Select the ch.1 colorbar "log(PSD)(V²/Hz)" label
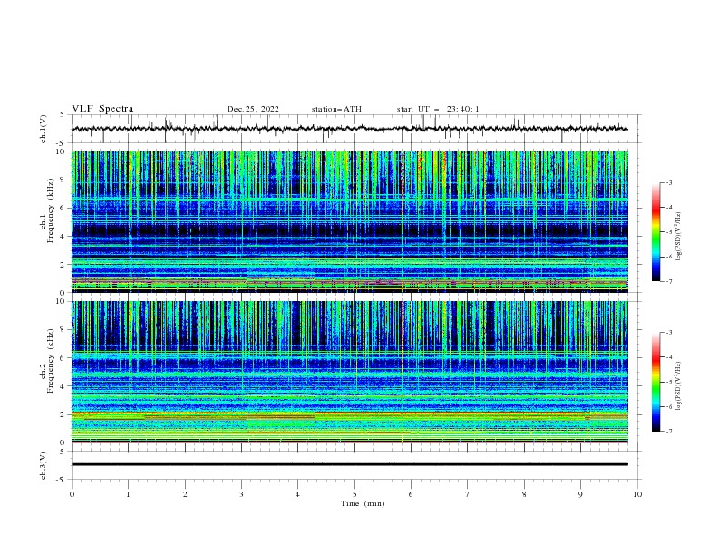718x555 pixels. 678,237
